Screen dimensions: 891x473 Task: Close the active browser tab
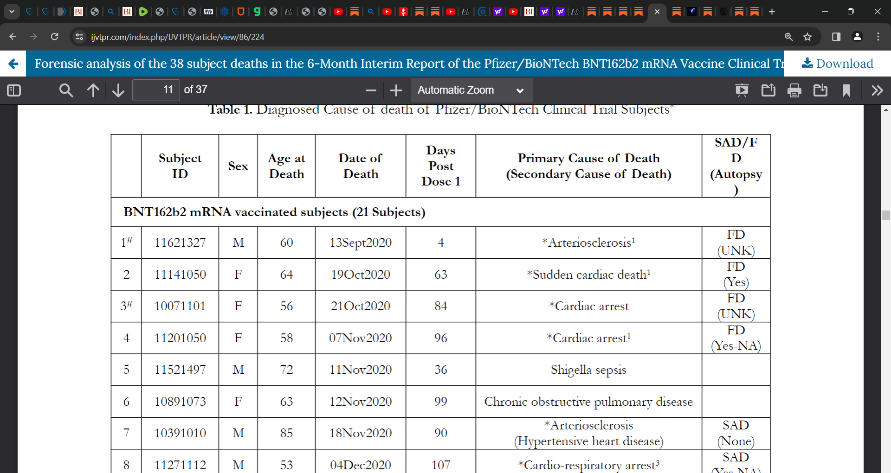click(x=657, y=12)
